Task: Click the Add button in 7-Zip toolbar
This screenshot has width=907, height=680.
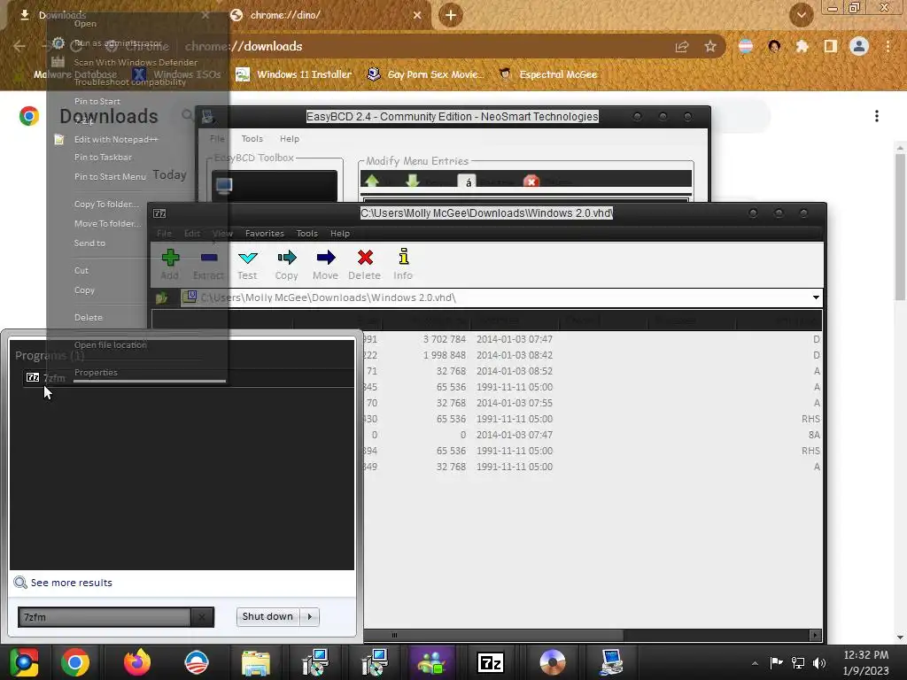Action: [x=169, y=264]
